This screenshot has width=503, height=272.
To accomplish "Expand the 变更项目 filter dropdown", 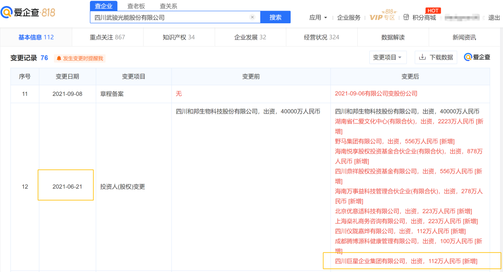I will [387, 57].
